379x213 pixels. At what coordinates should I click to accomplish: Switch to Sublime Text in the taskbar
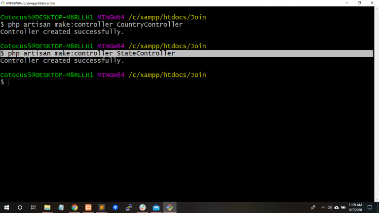[x=102, y=207]
